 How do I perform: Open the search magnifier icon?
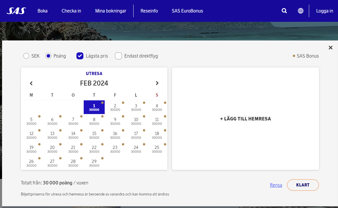284,11
